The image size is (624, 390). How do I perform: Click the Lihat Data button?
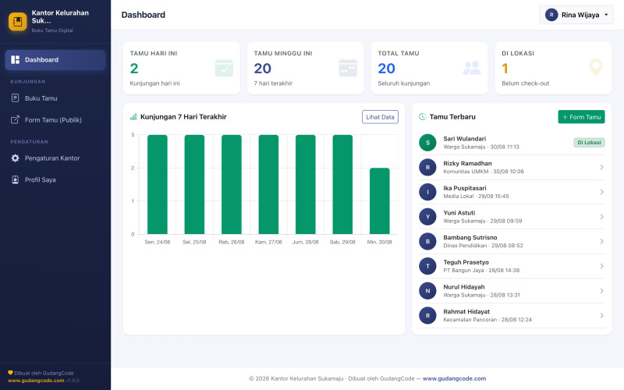pyautogui.click(x=380, y=117)
